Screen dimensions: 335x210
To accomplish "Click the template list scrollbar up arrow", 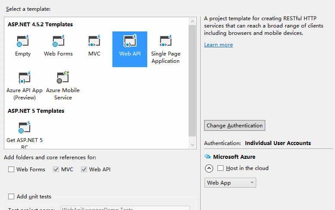I will [x=193, y=21].
